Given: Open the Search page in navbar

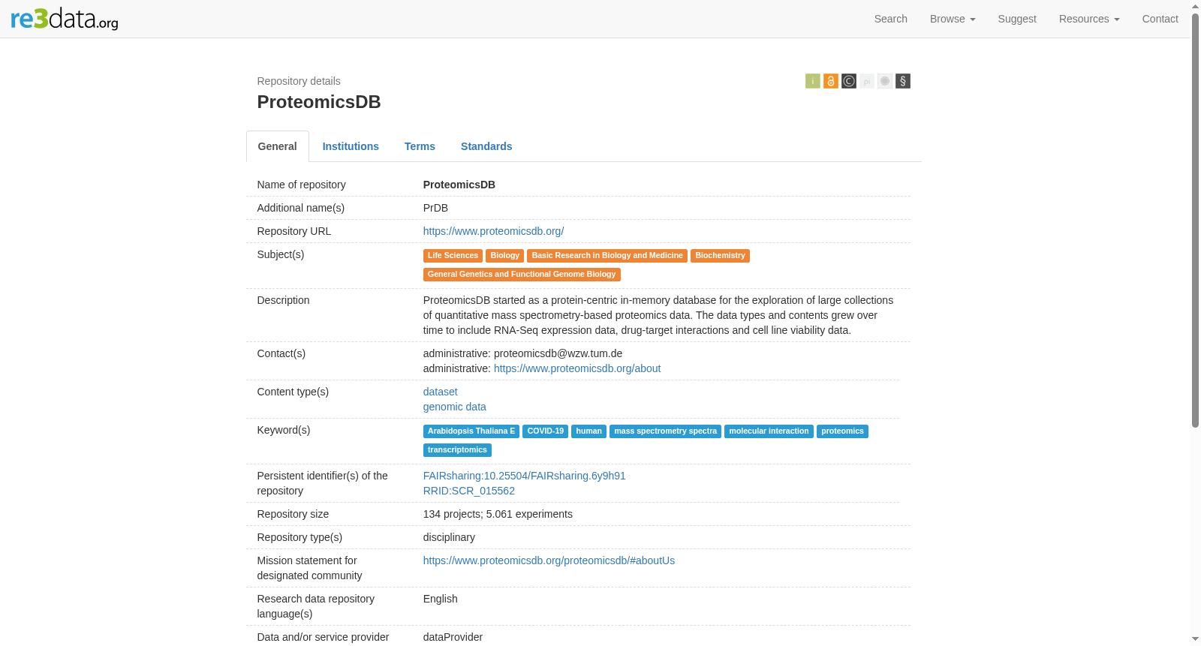Looking at the screenshot, I should click(x=890, y=19).
